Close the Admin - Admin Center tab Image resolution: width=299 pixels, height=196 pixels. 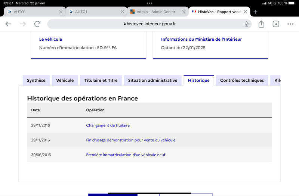tap(184, 12)
